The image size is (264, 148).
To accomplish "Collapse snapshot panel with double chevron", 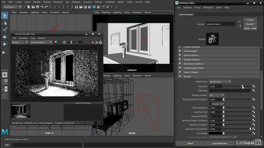I will pos(101,123).
